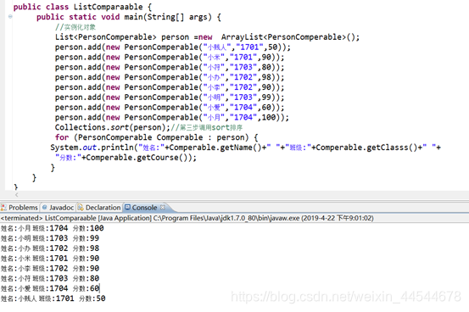Open the Javadoc tab

point(58,208)
